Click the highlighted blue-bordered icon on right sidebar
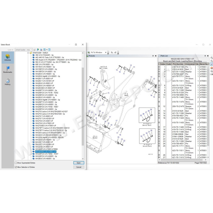The image size is (213, 213). pos(211,64)
